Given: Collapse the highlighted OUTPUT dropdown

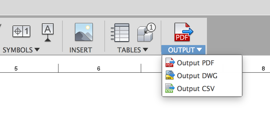Looking at the screenshot, I should [x=183, y=50].
